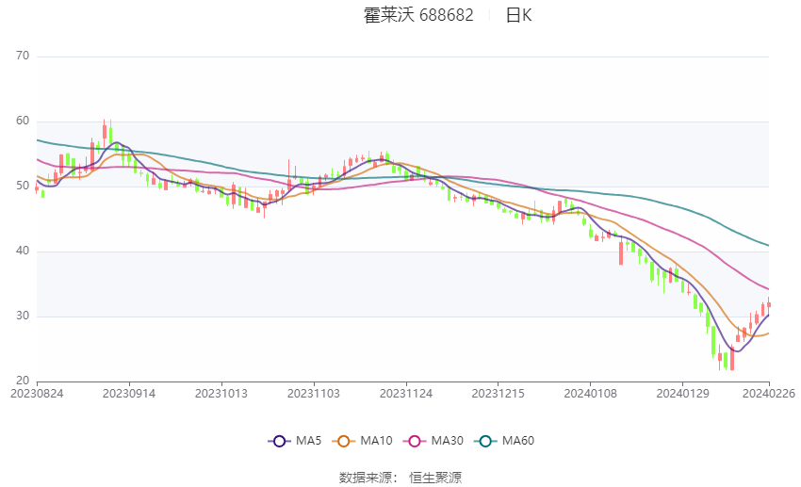
Task: Click the 40 price axis label
Action: [x=23, y=251]
